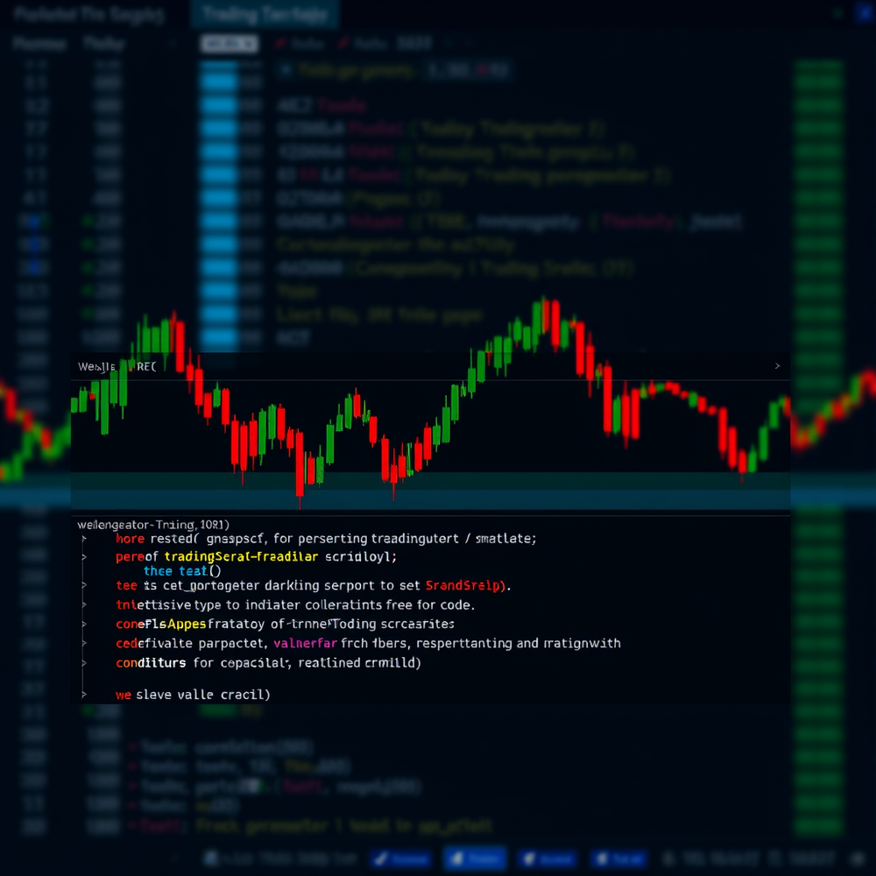Expand the chart panel using the right chevron
876x876 pixels.
pyautogui.click(x=777, y=366)
